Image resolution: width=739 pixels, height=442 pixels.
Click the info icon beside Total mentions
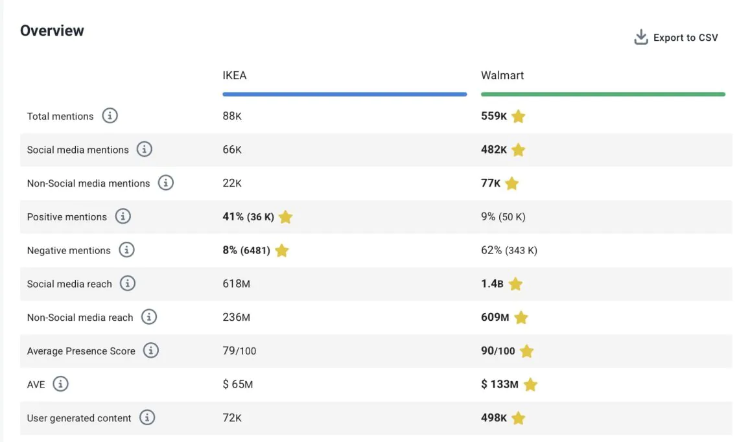click(x=110, y=116)
